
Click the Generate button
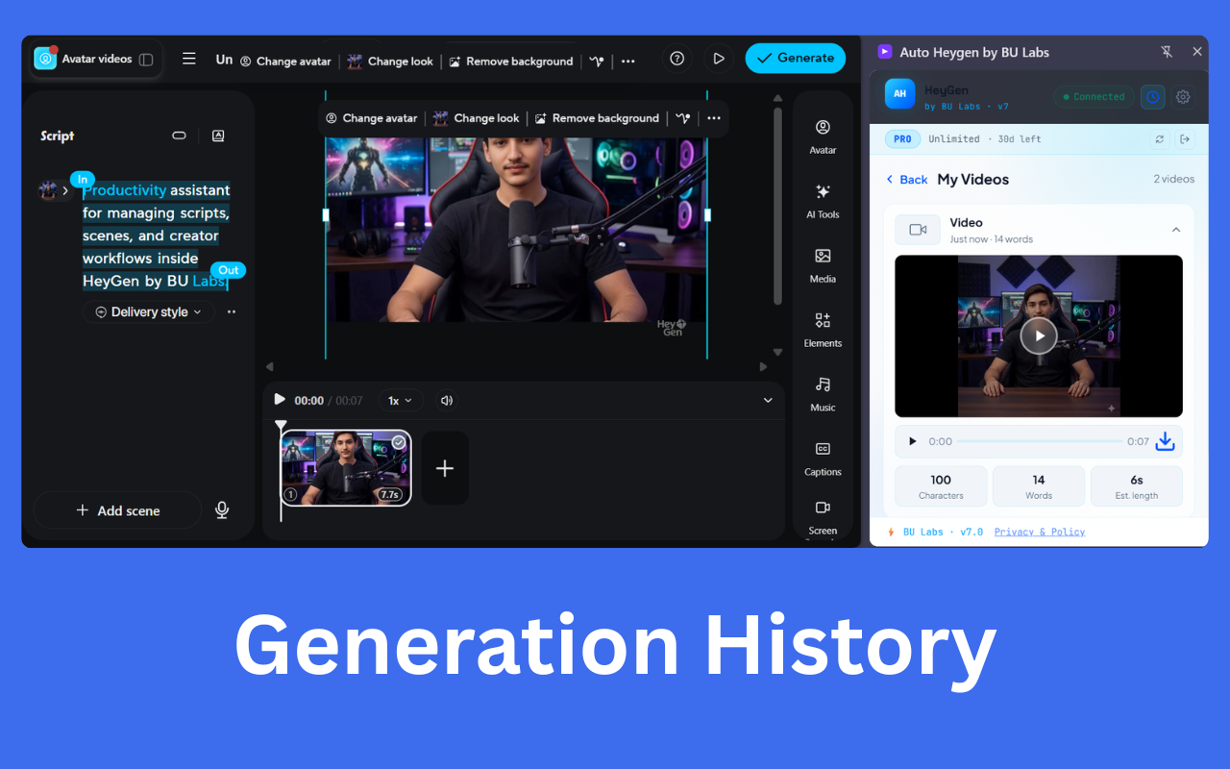click(796, 58)
